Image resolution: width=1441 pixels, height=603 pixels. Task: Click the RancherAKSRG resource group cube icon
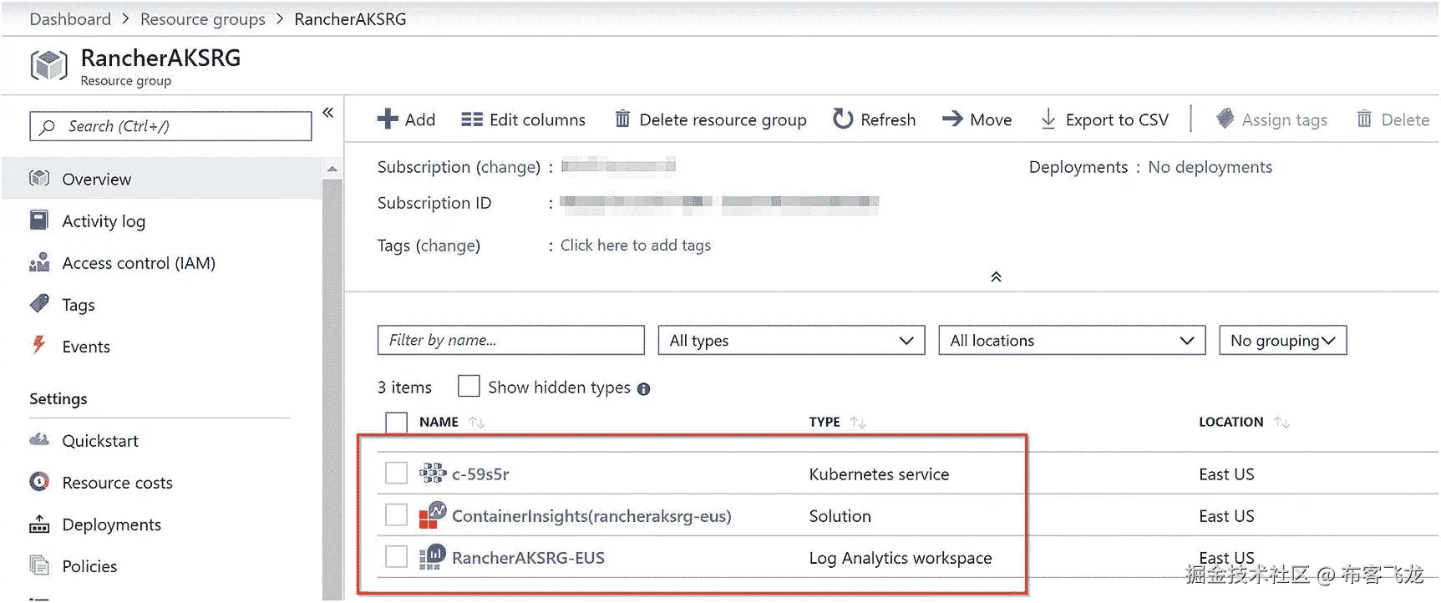(x=48, y=65)
